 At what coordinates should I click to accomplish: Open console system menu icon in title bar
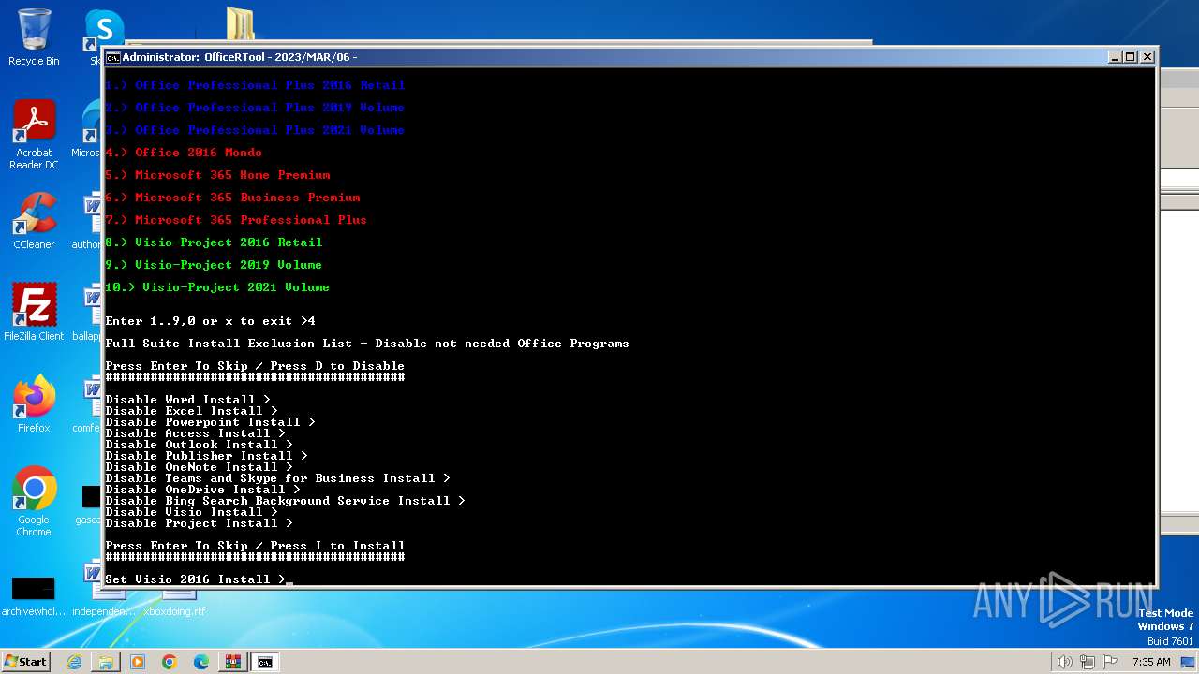click(x=112, y=57)
